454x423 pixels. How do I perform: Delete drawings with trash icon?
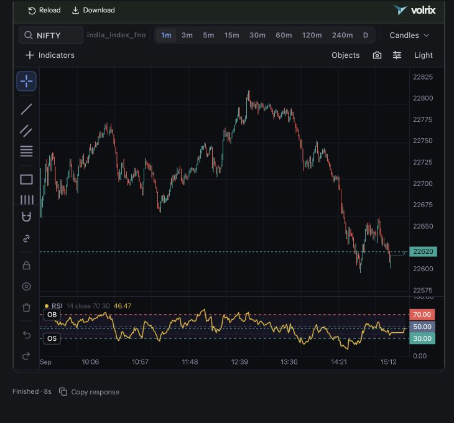tap(26, 307)
